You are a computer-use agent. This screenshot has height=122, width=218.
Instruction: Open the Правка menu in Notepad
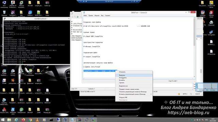[x=91, y=16]
